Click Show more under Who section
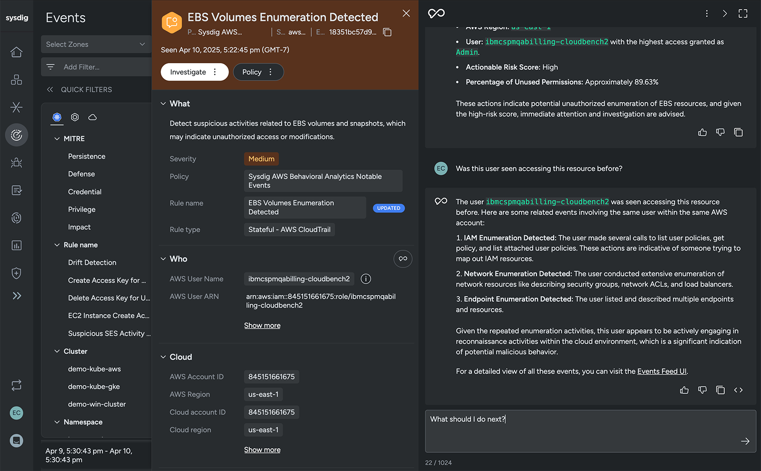The width and height of the screenshot is (761, 471). [262, 325]
